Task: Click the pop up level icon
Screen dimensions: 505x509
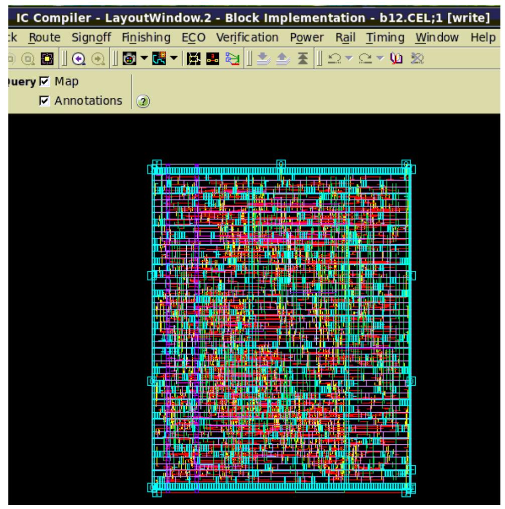Action: 283,58
